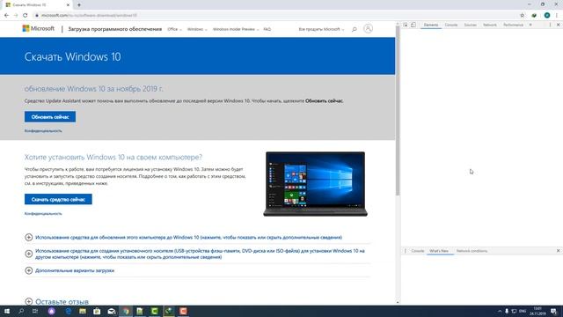
Task: Switch to the DevTools Network tab
Action: (490, 25)
